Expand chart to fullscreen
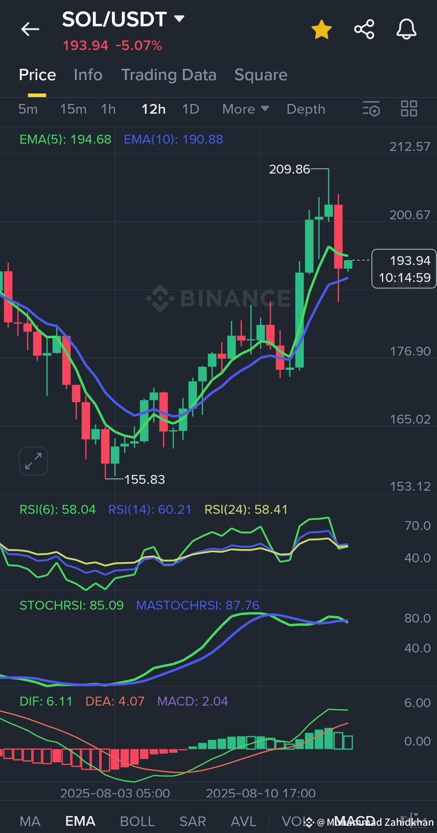 click(33, 461)
